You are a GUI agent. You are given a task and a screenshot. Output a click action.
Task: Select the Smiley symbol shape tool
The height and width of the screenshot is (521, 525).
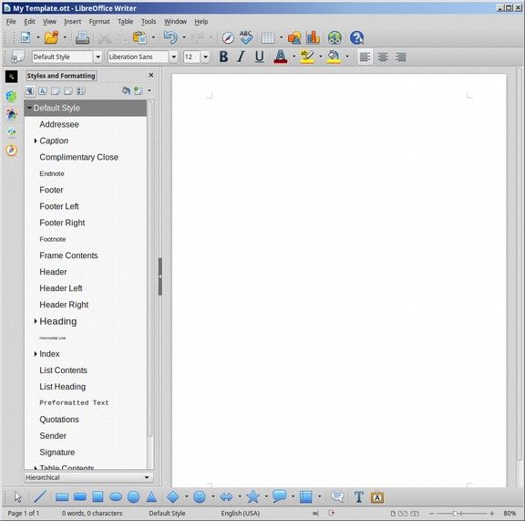pos(200,497)
